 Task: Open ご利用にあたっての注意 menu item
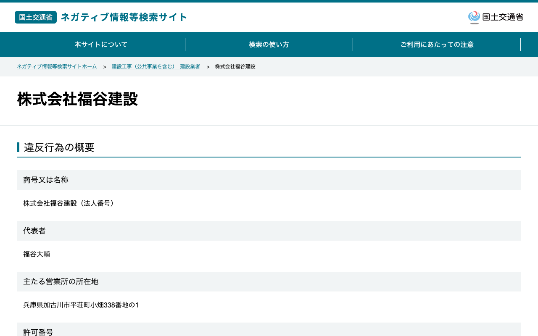pyautogui.click(x=437, y=45)
